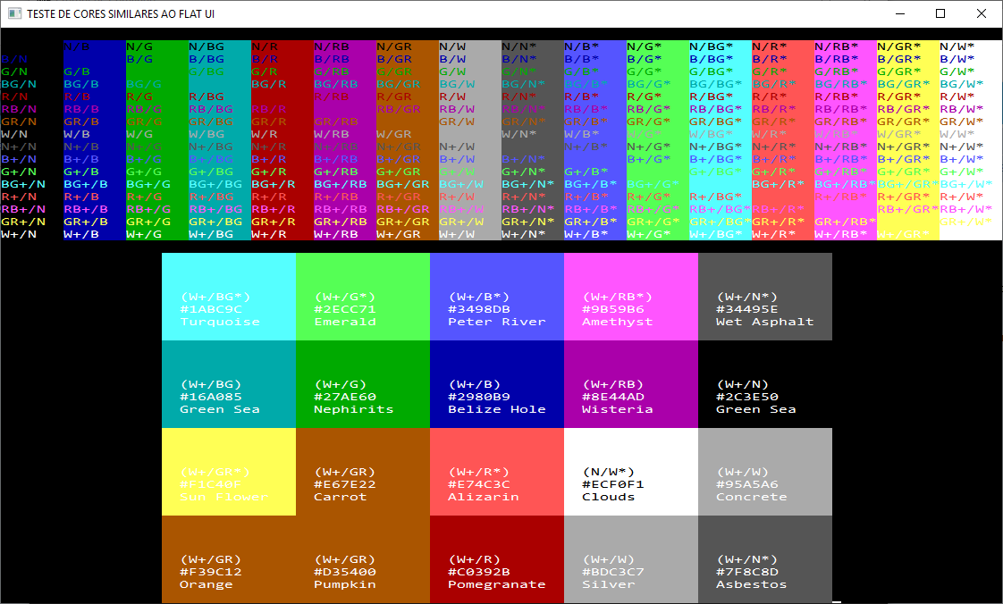This screenshot has width=1003, height=604.
Task: Select the Pomegranate #C0392B swatch
Action: click(x=497, y=559)
